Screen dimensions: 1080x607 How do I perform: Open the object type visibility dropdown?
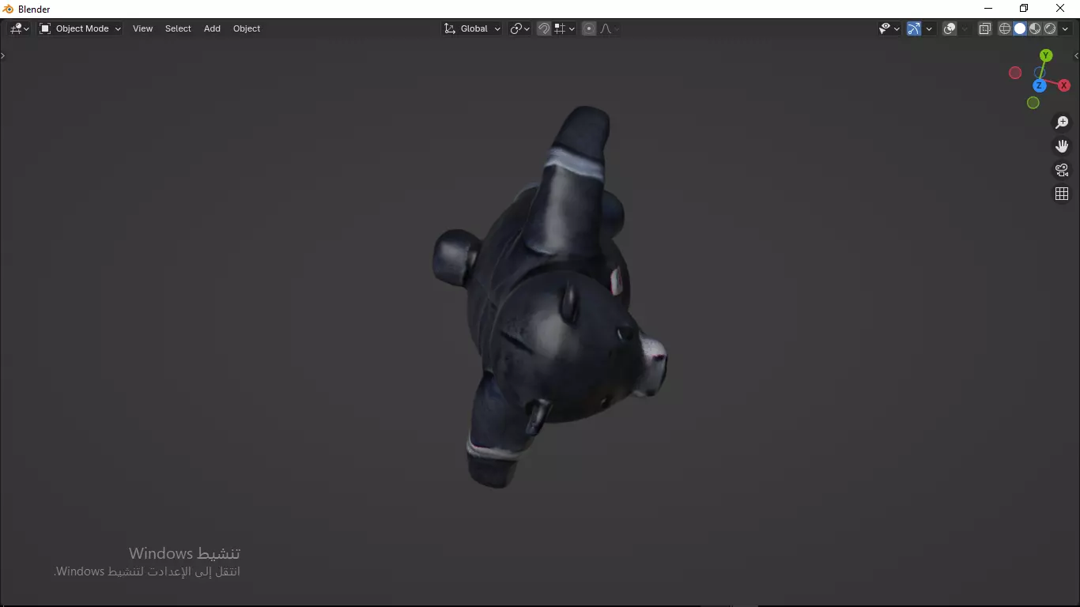coord(889,28)
